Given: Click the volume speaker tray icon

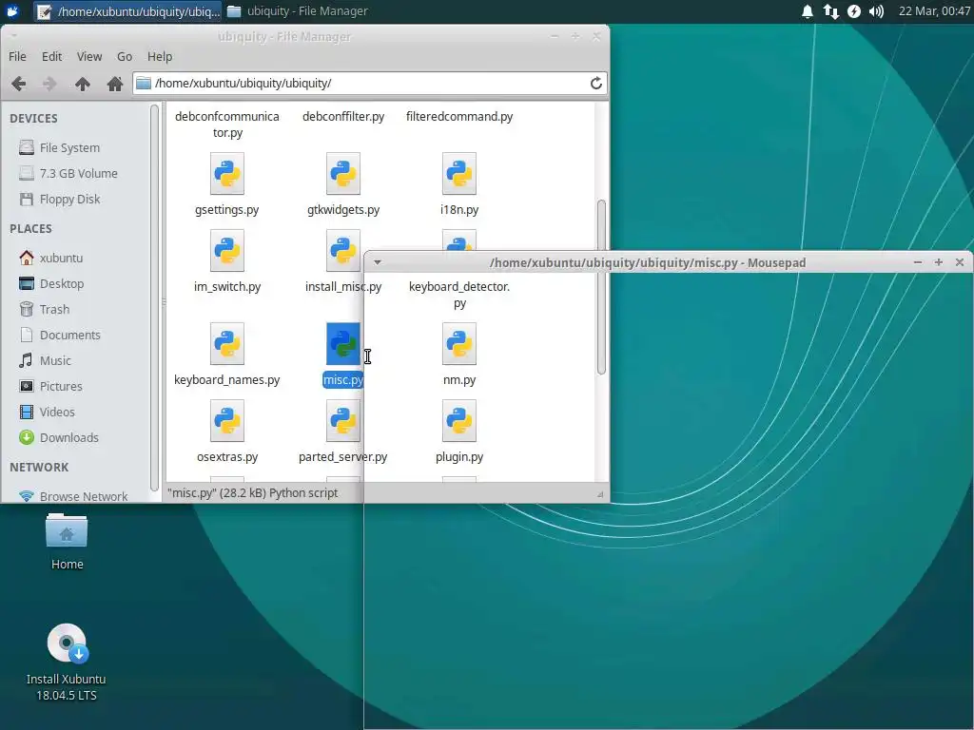Looking at the screenshot, I should pos(876,11).
